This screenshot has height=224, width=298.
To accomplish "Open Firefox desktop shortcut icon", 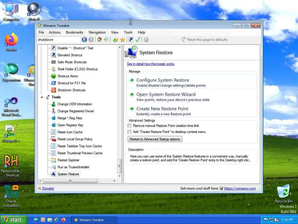I will click(x=11, y=40).
